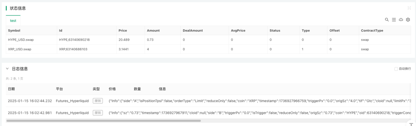This screenshot has width=416, height=126.
Task: Click the HYPE,63140690218 Id cell
Action: tap(74, 40)
